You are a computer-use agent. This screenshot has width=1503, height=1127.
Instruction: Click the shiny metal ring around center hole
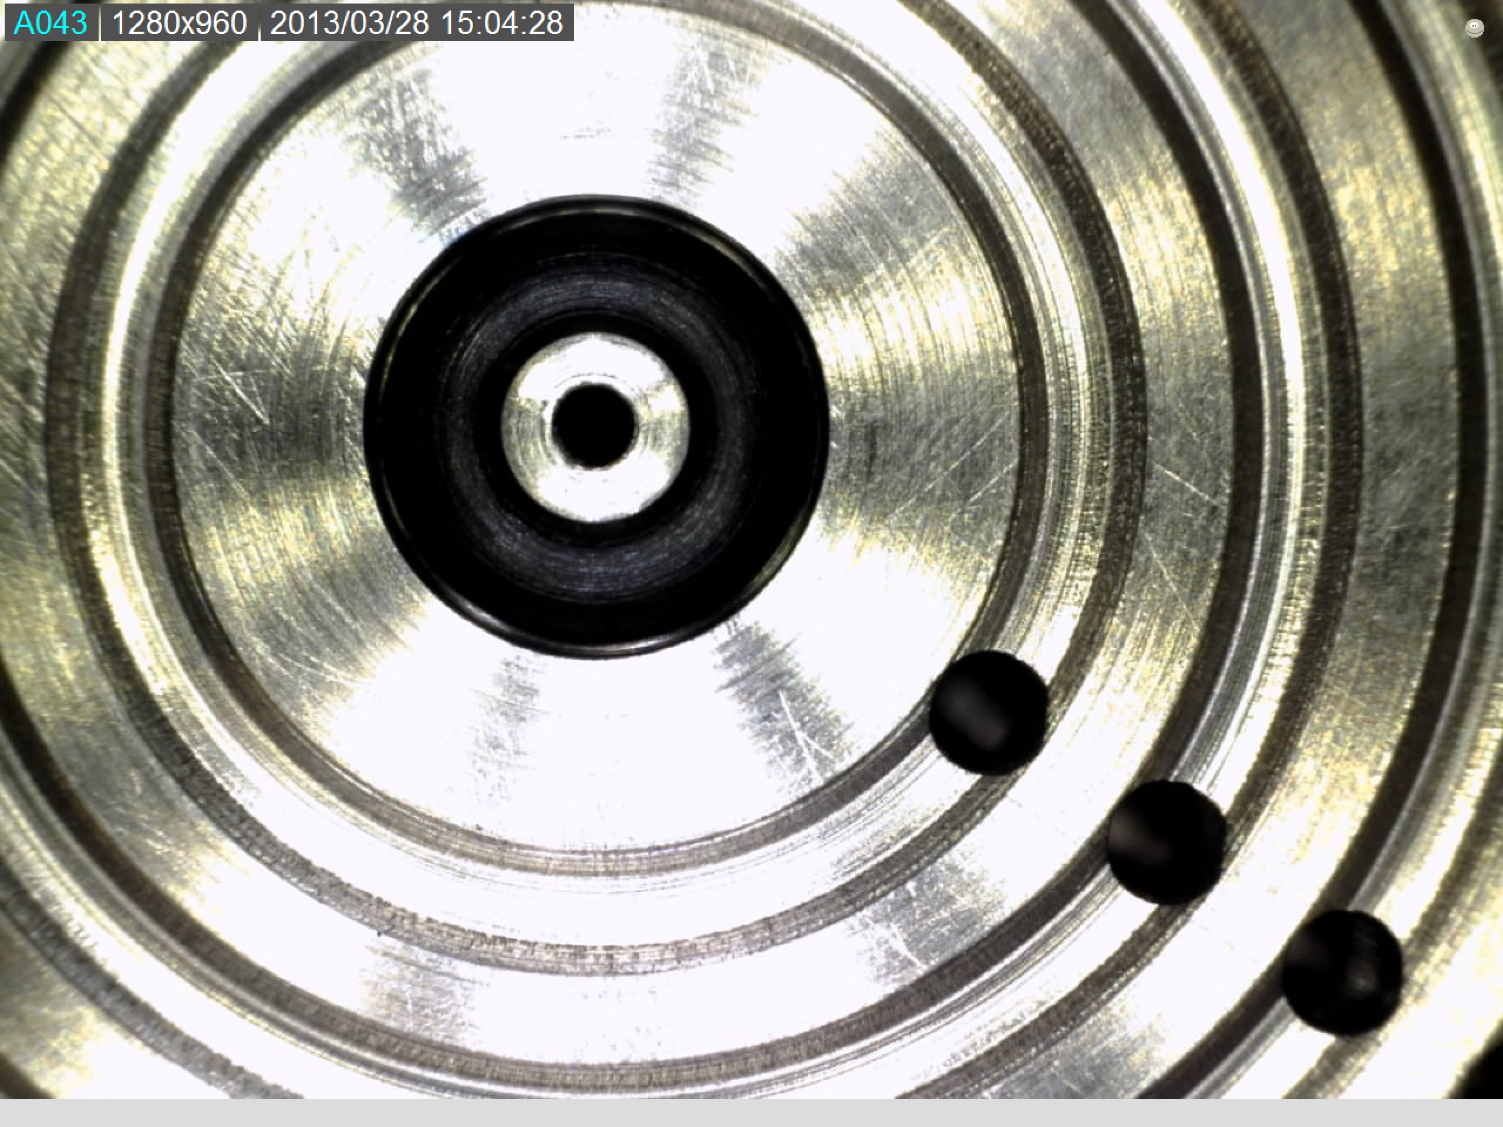point(594,489)
